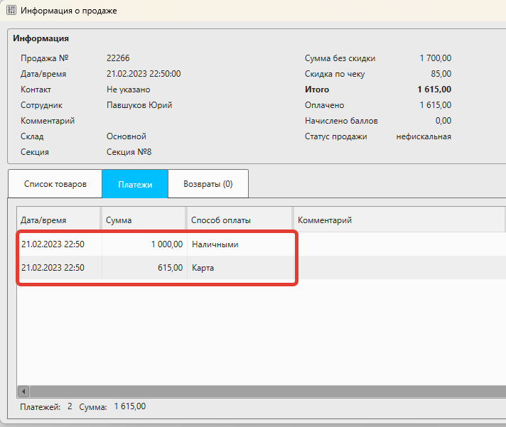Sort payments by the Сумма column header

pos(144,220)
